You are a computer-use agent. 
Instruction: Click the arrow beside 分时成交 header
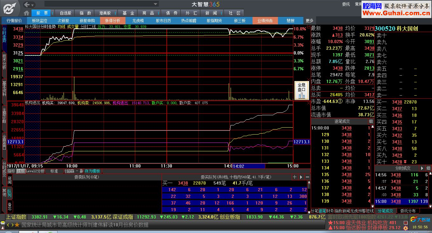[422, 168]
